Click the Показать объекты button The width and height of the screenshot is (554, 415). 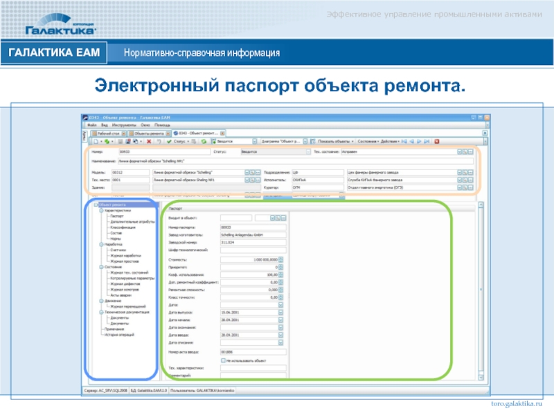pos(334,141)
